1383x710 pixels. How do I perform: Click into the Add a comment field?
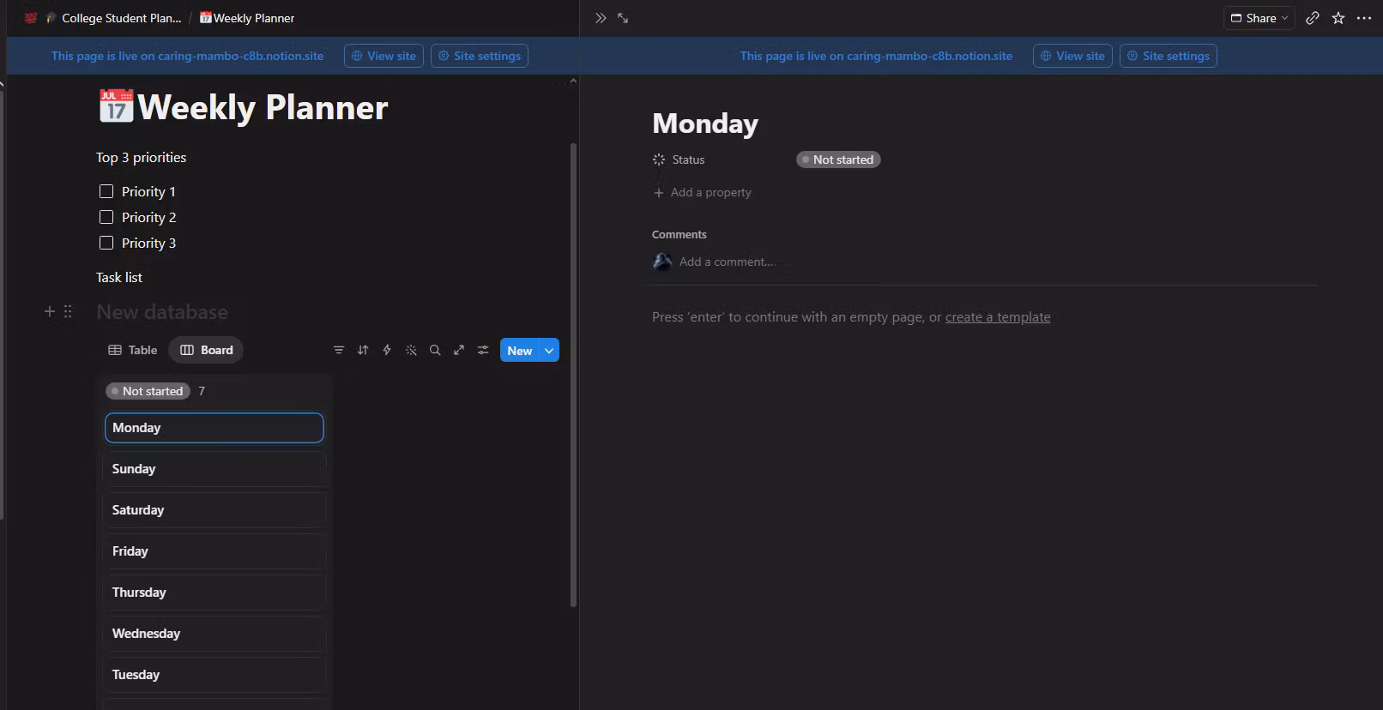[727, 262]
